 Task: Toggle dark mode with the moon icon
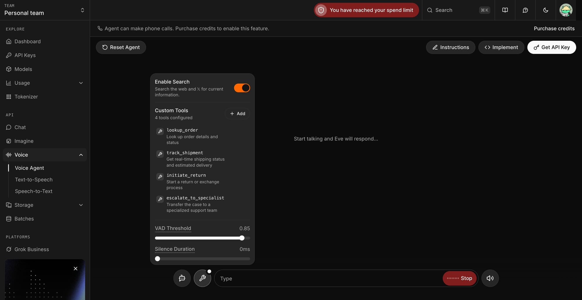point(545,10)
